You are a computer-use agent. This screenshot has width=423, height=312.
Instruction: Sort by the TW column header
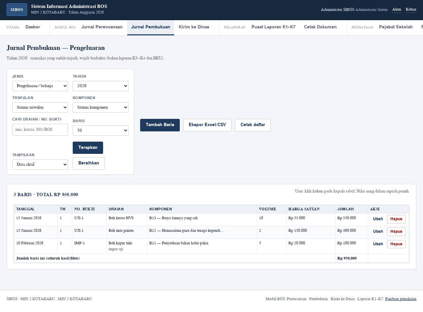point(65,209)
